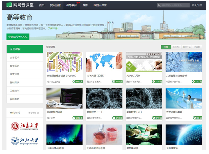
Task: Open the 高等教育 nav item
Action: tap(71, 5)
